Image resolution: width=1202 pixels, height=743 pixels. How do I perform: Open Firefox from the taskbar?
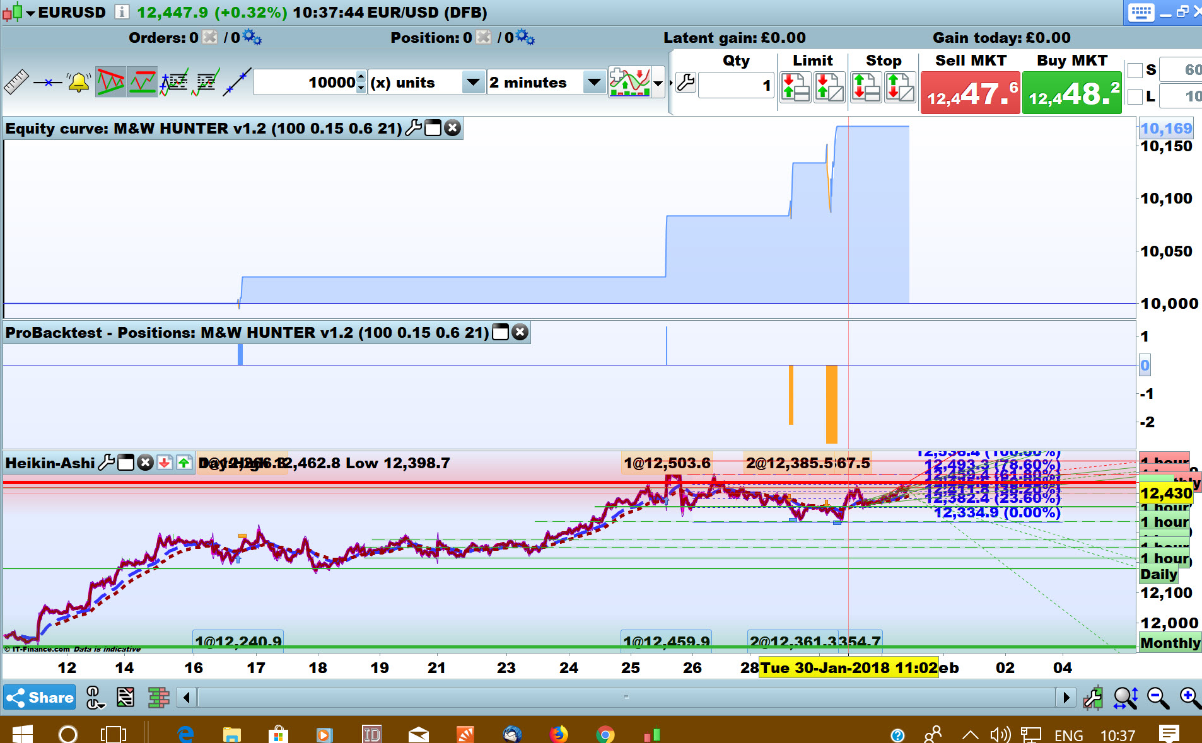(558, 734)
